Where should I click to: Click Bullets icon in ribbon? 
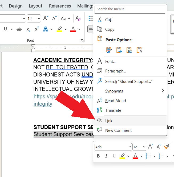click(91, 18)
